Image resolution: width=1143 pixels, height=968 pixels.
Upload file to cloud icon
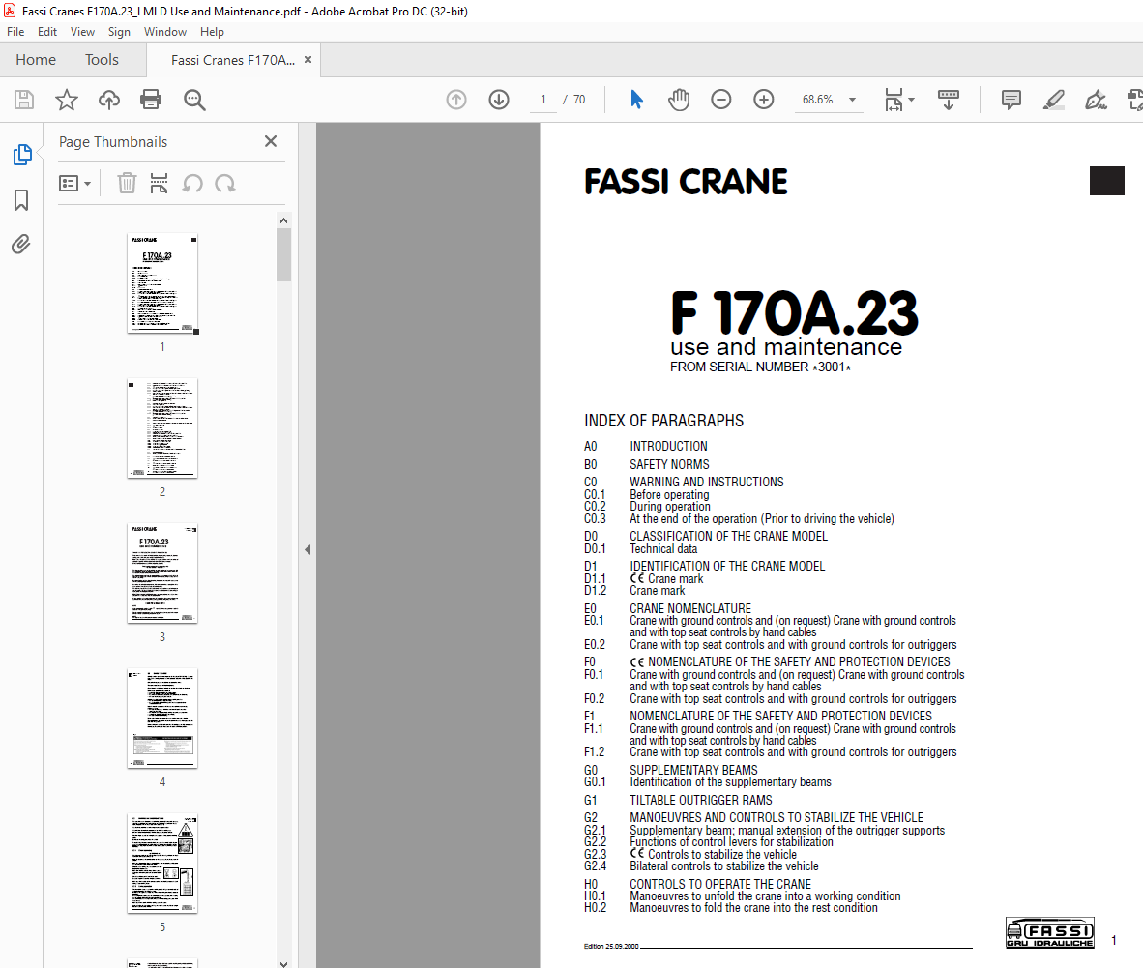(108, 100)
